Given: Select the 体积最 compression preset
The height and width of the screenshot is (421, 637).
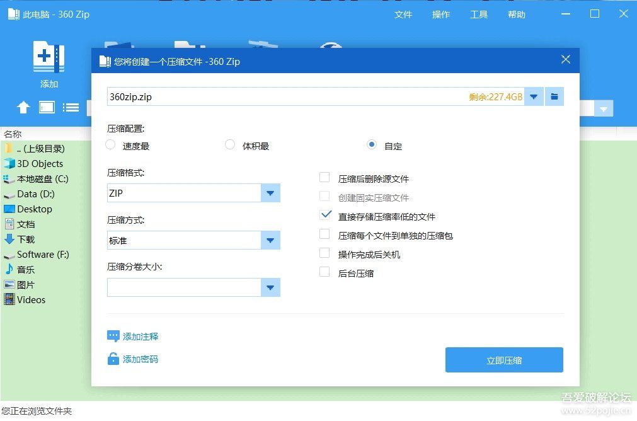Looking at the screenshot, I should coord(230,145).
